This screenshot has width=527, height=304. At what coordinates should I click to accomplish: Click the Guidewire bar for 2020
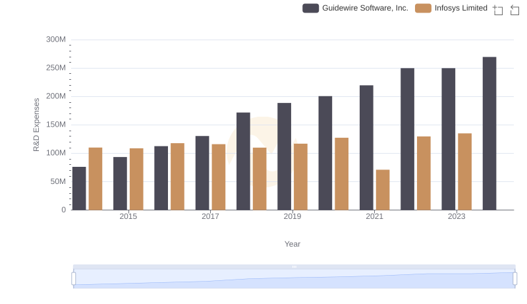325,153
